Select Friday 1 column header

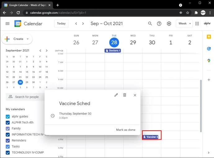click(x=171, y=40)
